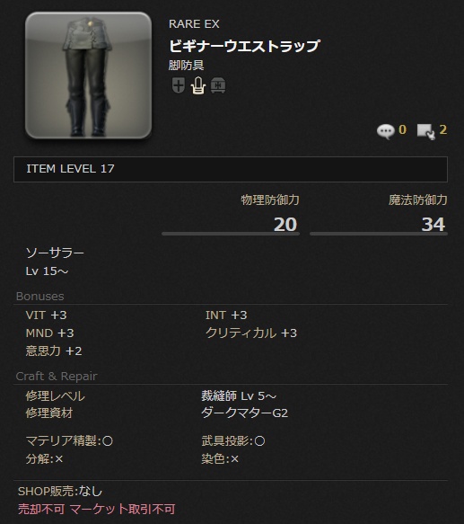Click the image-with-cursor icon
The width and height of the screenshot is (464, 524).
click(426, 131)
